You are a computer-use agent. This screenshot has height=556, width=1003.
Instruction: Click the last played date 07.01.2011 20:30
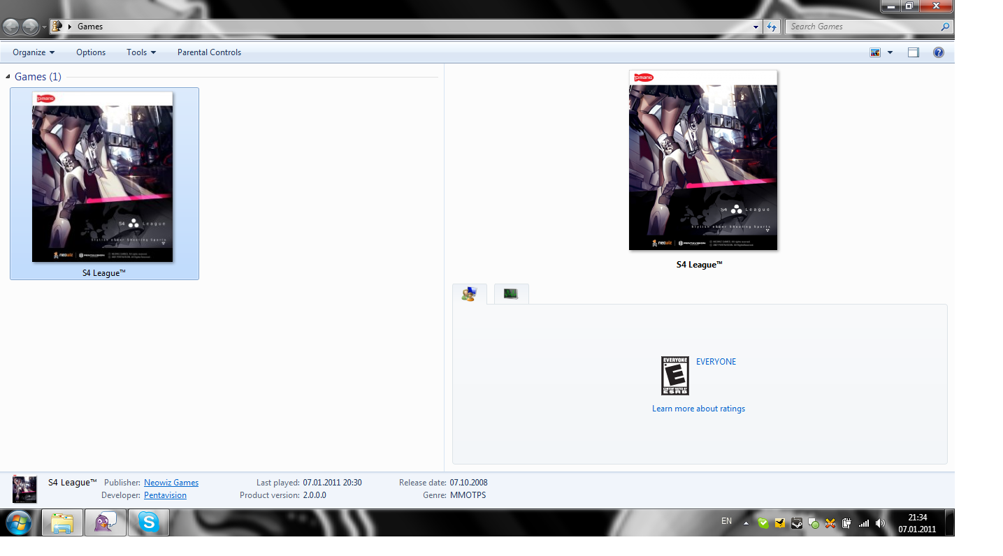(x=332, y=483)
